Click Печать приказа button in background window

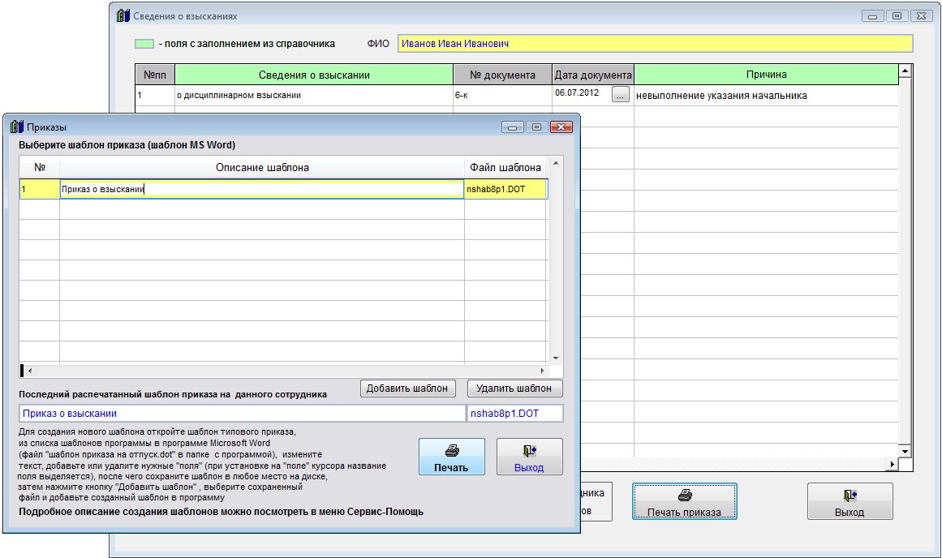click(684, 501)
